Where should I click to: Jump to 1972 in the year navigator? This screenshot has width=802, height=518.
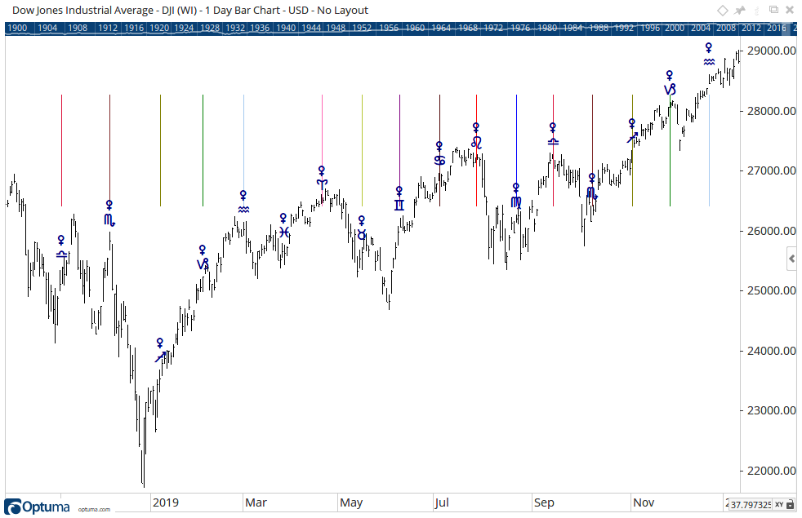coord(493,28)
